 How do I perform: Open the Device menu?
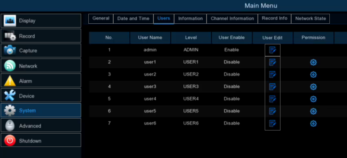tap(41, 95)
